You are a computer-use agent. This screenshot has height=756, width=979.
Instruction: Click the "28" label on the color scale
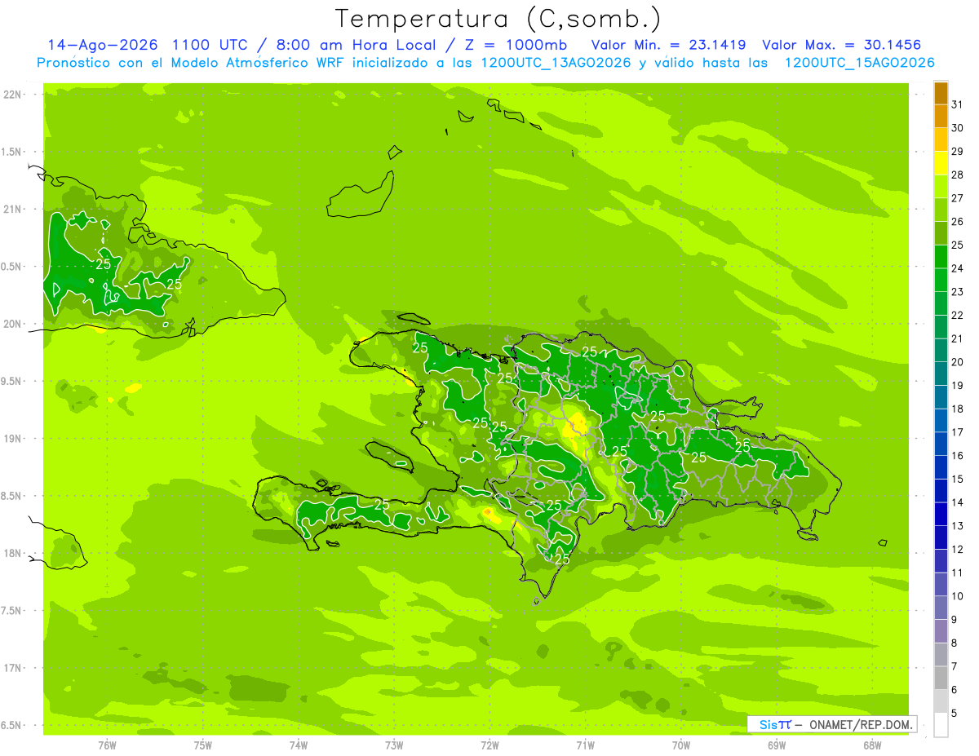click(x=958, y=175)
